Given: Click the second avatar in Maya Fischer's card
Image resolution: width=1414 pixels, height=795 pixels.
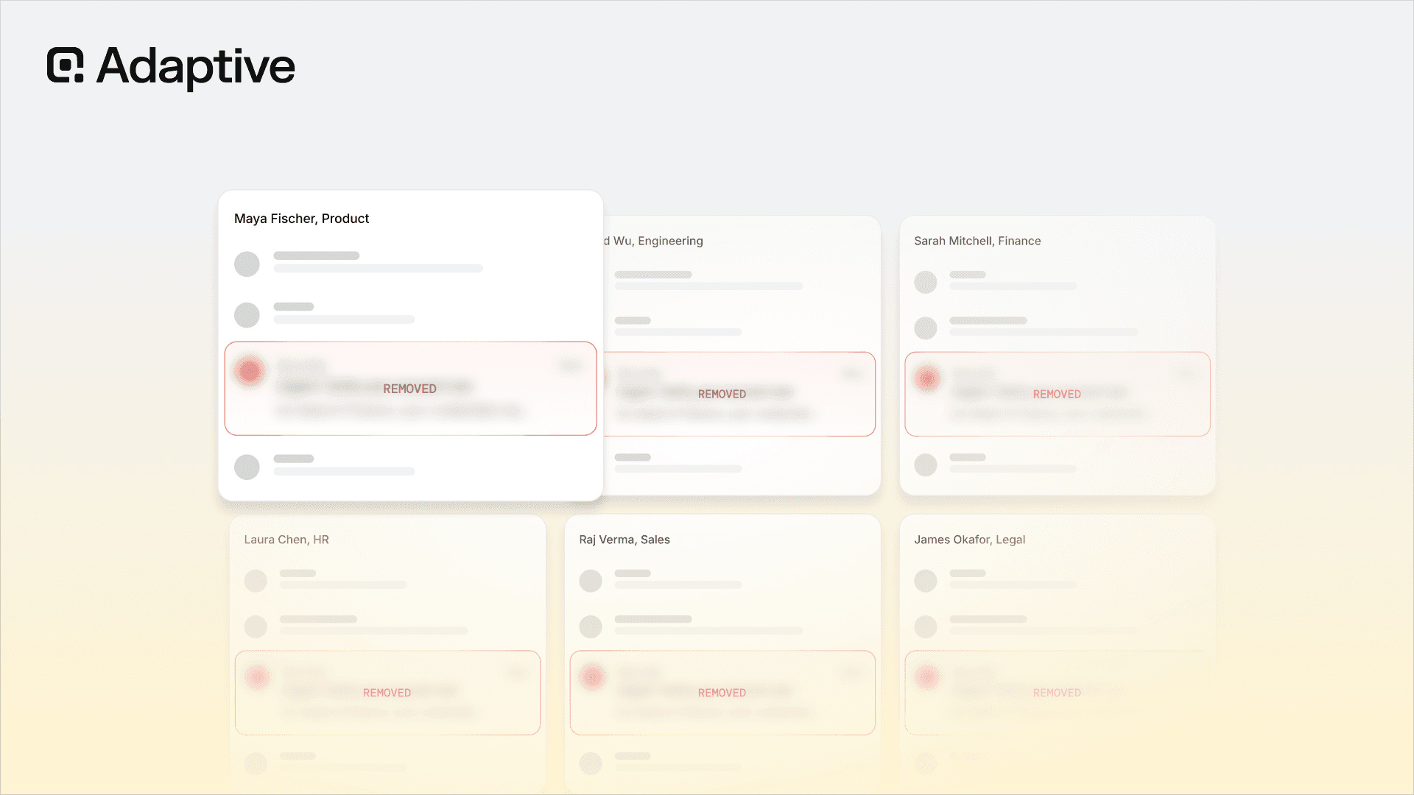Looking at the screenshot, I should (247, 315).
